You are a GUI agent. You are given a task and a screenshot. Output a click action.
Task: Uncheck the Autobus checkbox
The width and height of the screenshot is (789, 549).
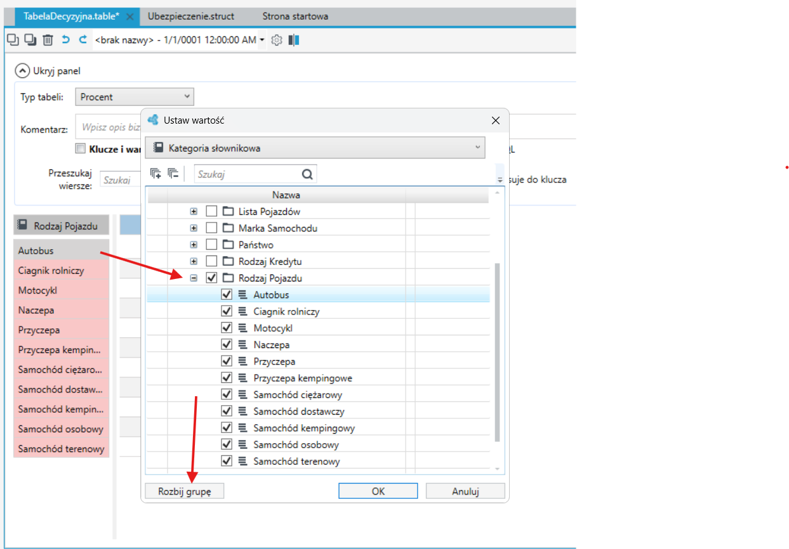[227, 295]
